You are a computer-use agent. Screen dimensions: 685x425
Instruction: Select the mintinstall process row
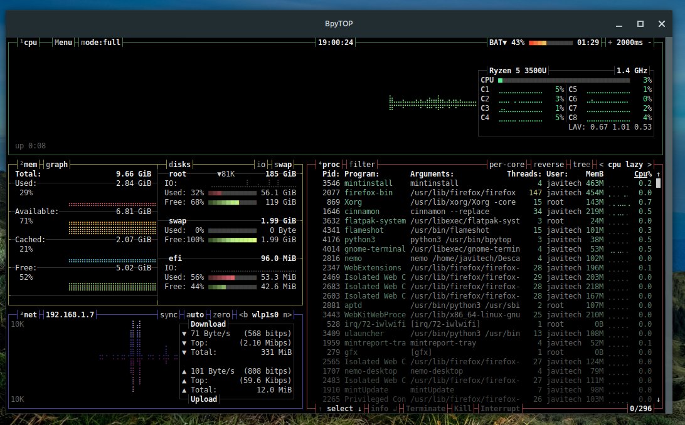(487, 183)
